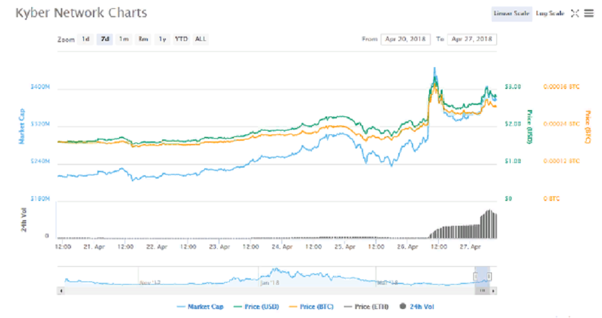Grab the navigator right range handle
Viewport: 602px width, 318px height.
tap(489, 276)
